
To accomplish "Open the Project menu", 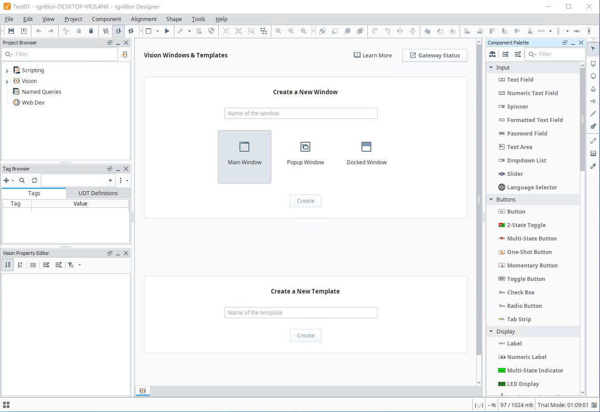I will [73, 19].
